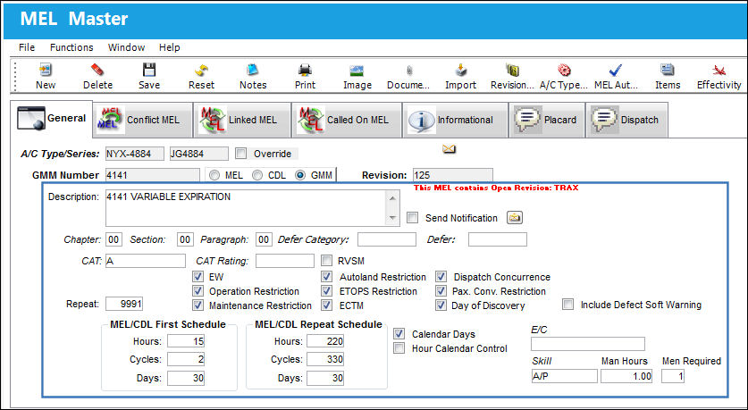The height and width of the screenshot is (410, 748).
Task: Click into the Defer Category field
Action: (387, 239)
